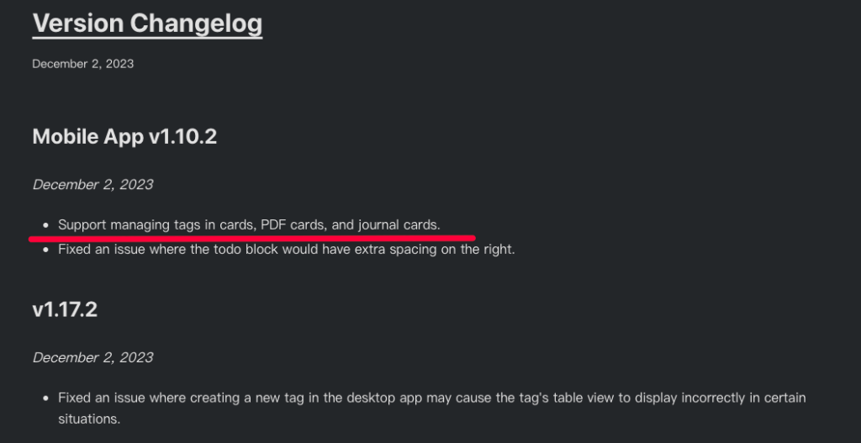Click the bullet marker before the todo block fix
The image size is (861, 443).
45,250
